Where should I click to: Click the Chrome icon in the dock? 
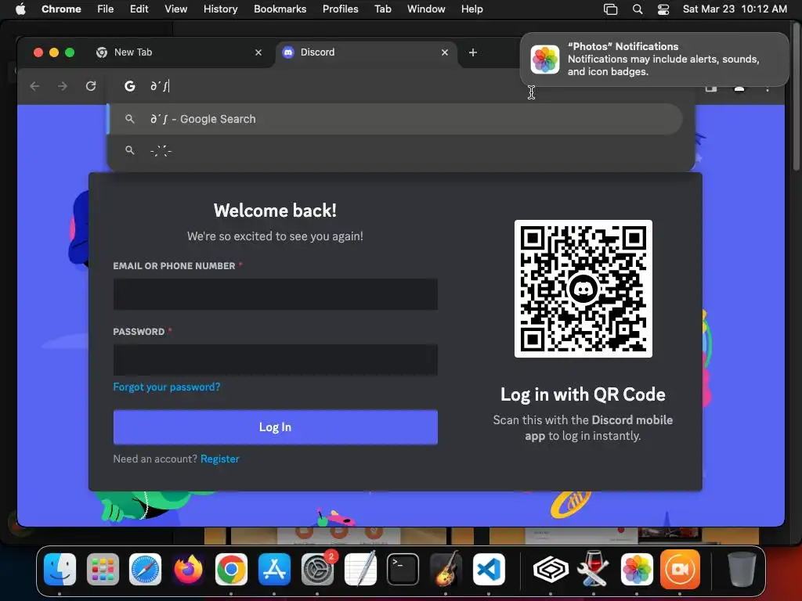[x=231, y=569]
